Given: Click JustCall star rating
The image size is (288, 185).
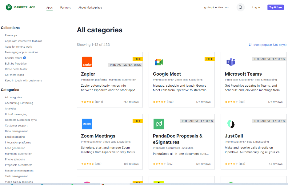Looking at the screenshot, I should click(x=231, y=164).
